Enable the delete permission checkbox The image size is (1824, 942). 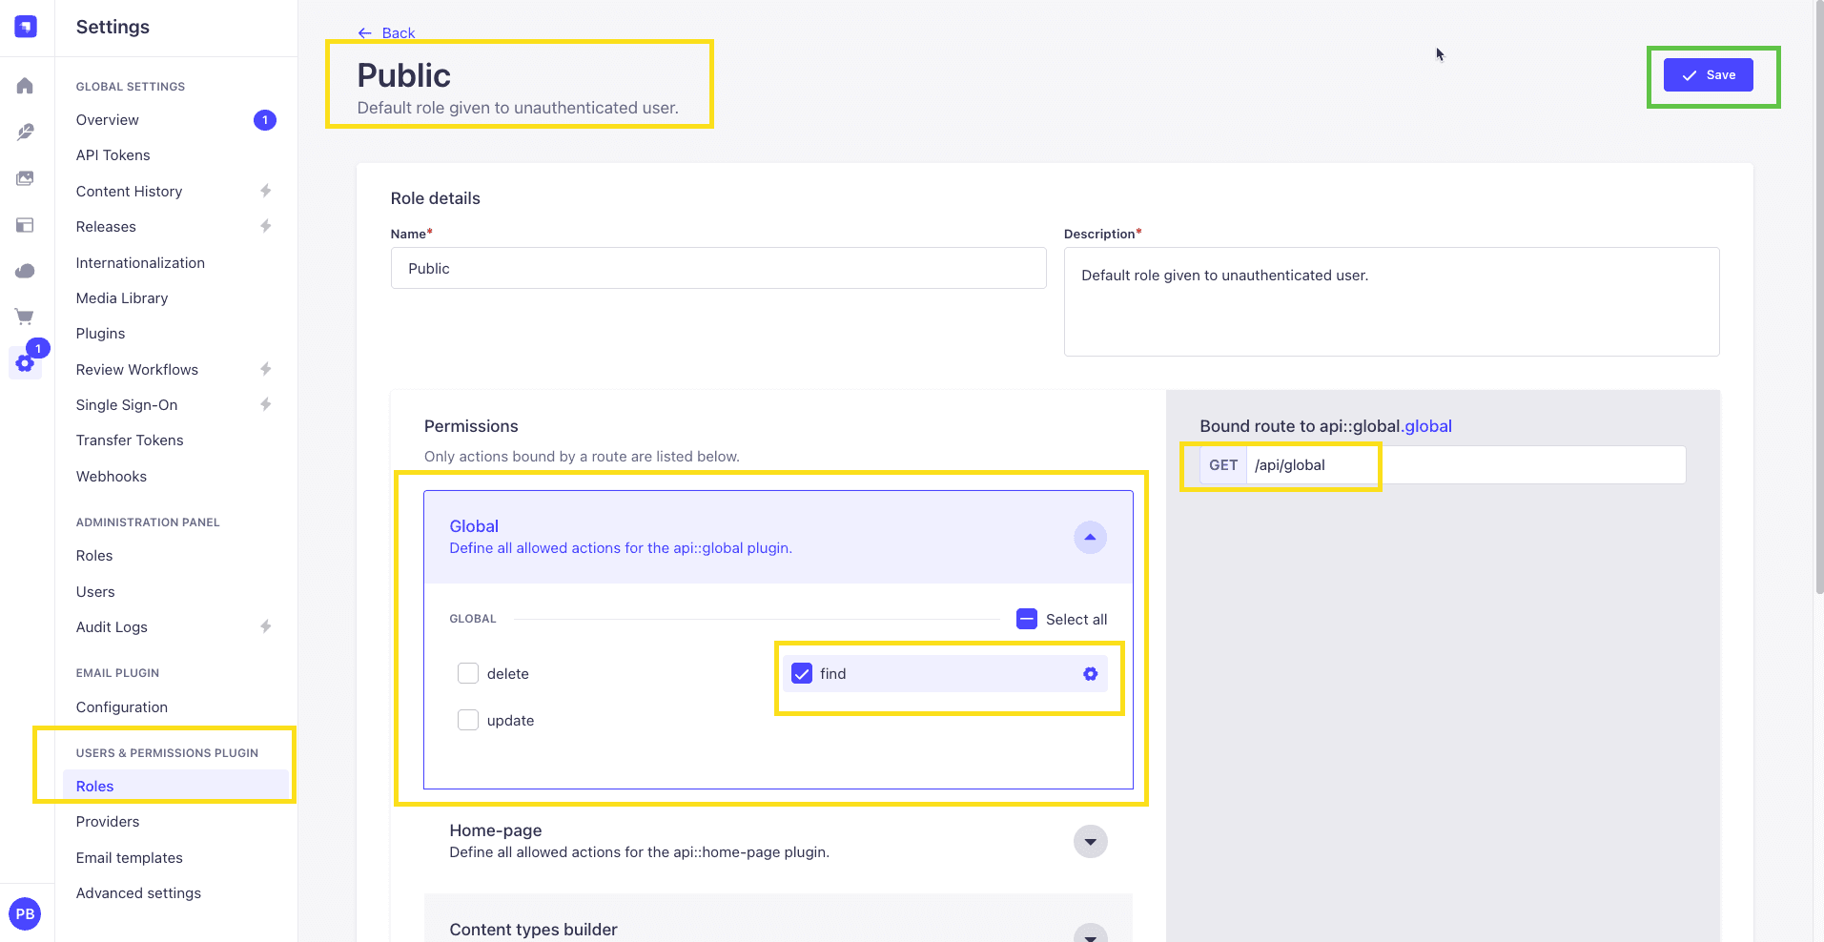click(468, 674)
